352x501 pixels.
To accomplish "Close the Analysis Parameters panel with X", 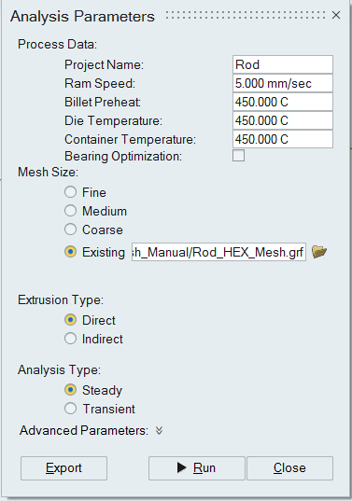I will 336,15.
